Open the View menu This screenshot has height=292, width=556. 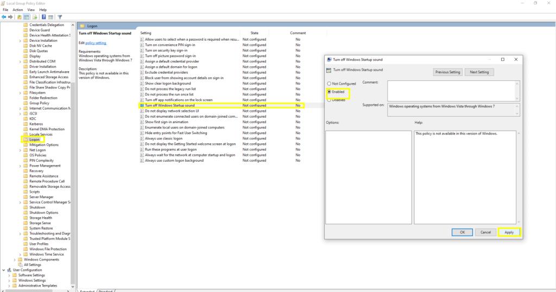click(32, 10)
